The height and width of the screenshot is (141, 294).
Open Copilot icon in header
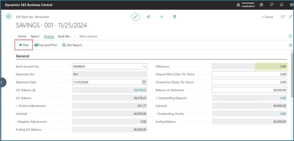coord(261,5)
